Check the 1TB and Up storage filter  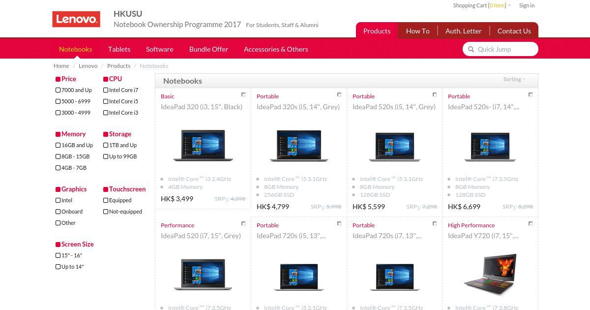[x=106, y=145]
